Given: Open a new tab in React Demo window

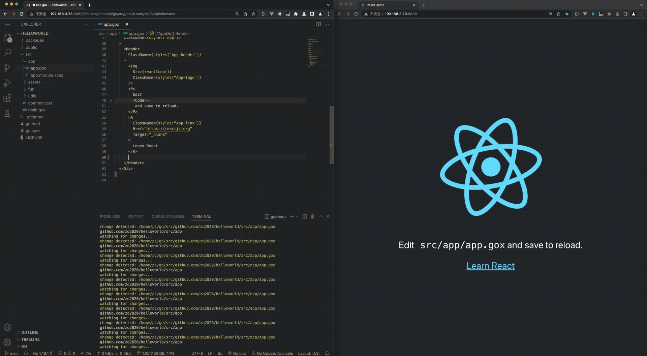Looking at the screenshot, I should tap(424, 5).
